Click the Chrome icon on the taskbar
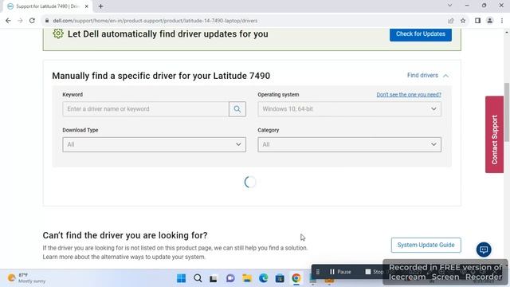Viewport: 510px width, 287px height. [x=296, y=278]
